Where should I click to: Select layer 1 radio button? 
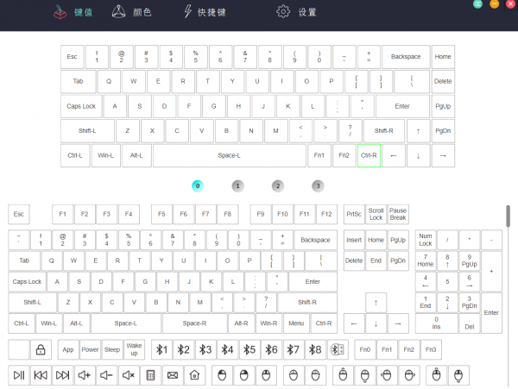(x=238, y=185)
